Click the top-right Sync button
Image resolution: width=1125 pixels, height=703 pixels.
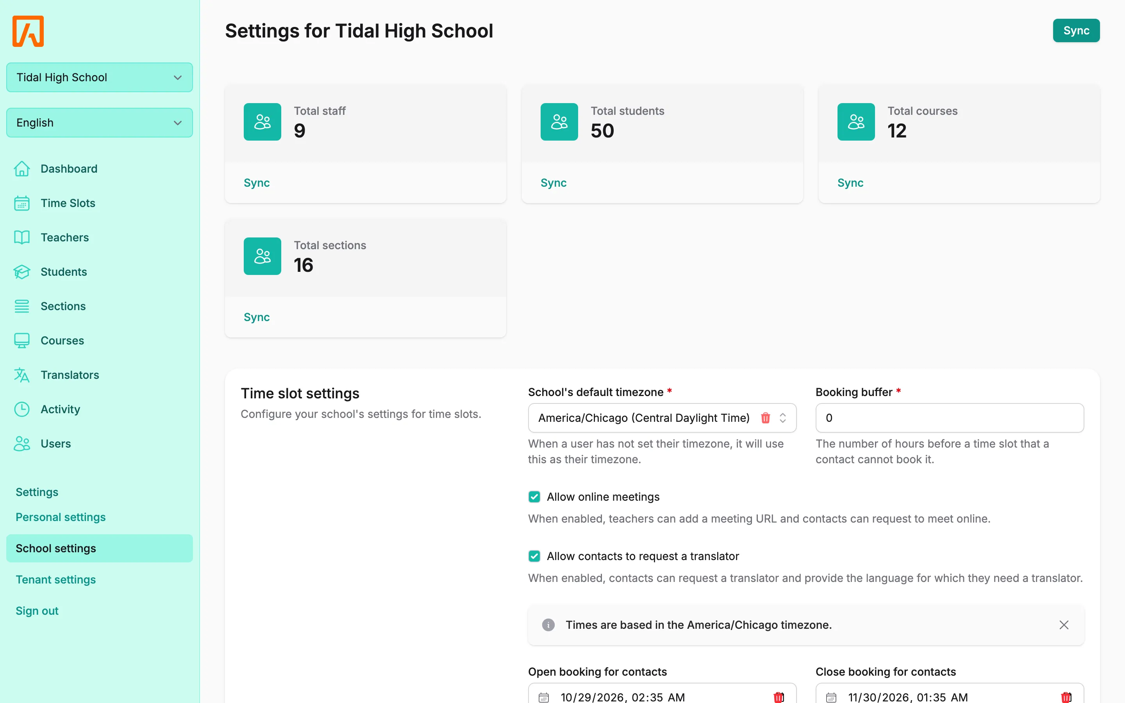(x=1076, y=31)
